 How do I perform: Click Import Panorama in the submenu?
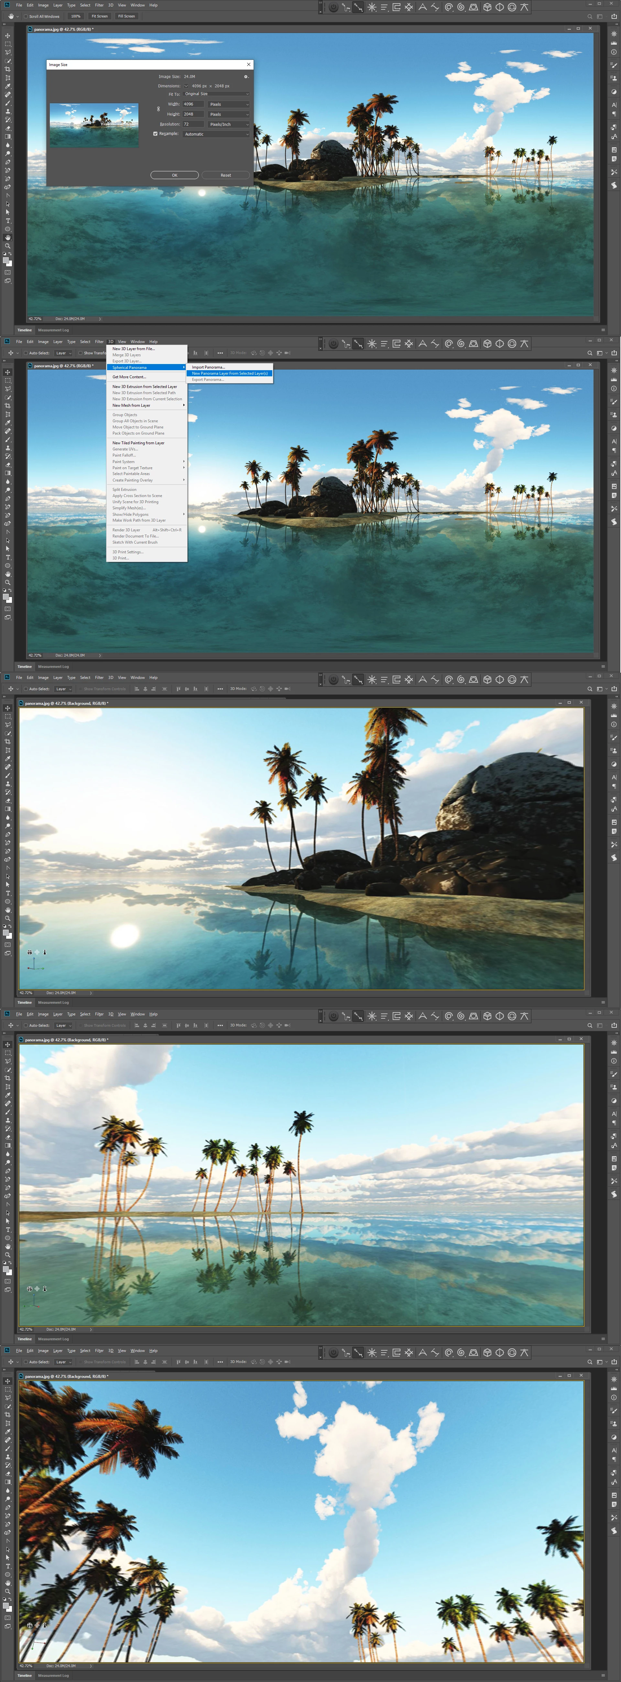(208, 367)
